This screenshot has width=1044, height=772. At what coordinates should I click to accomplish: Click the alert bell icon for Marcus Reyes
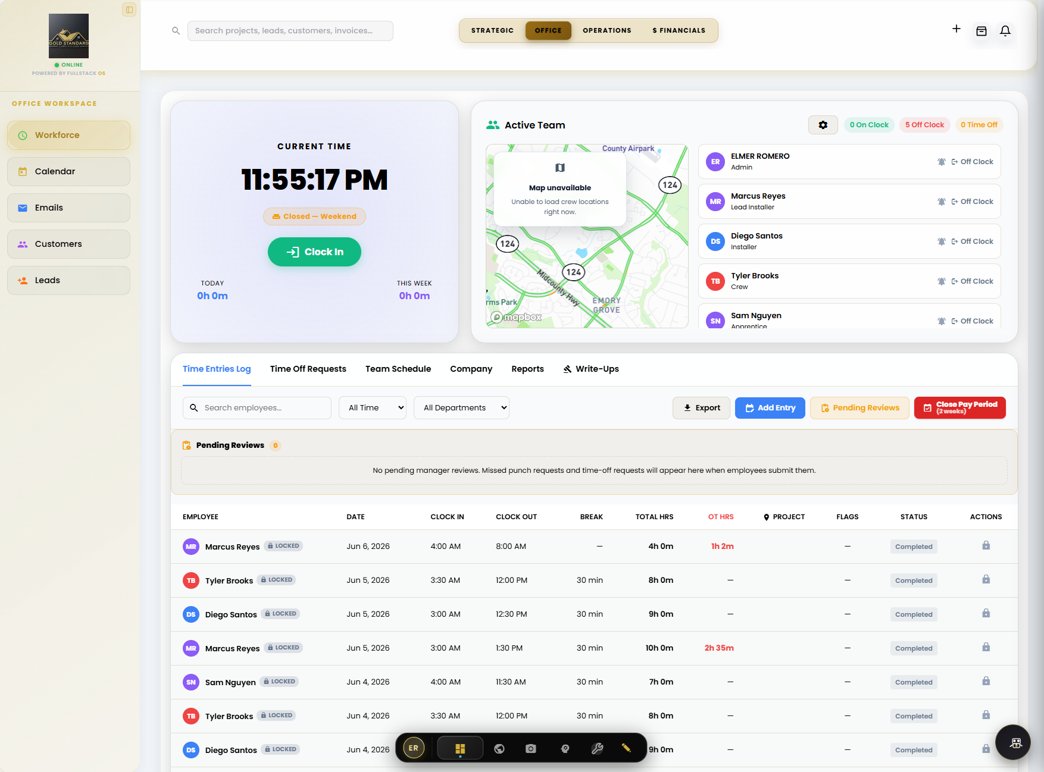click(942, 202)
